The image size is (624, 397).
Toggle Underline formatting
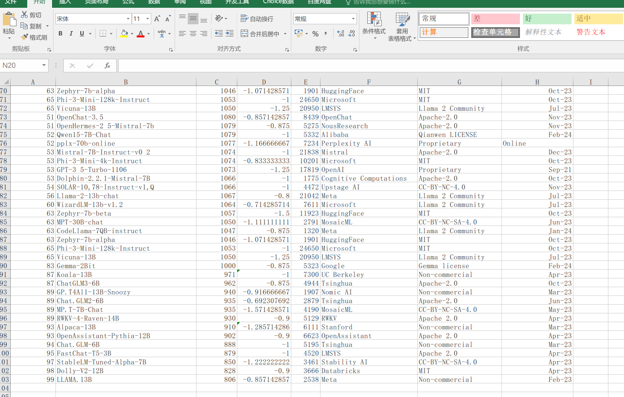pyautogui.click(x=82, y=34)
